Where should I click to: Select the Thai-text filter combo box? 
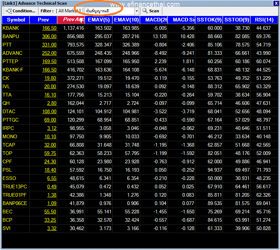[x=111, y=11]
